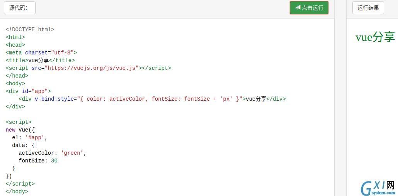This screenshot has width=398, height=196.
Task: Click the vue.js script URL string
Action: [92, 68]
